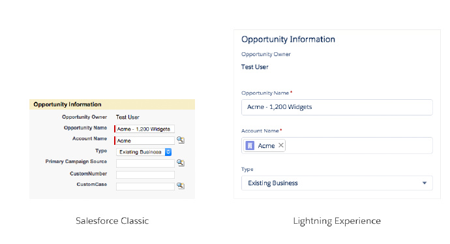Focus the CustomNumber text field

tap(145, 175)
